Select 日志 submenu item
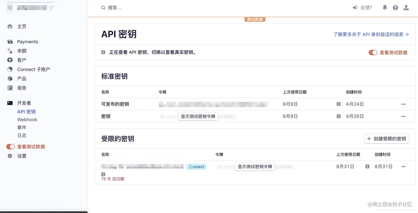 pyautogui.click(x=22, y=135)
